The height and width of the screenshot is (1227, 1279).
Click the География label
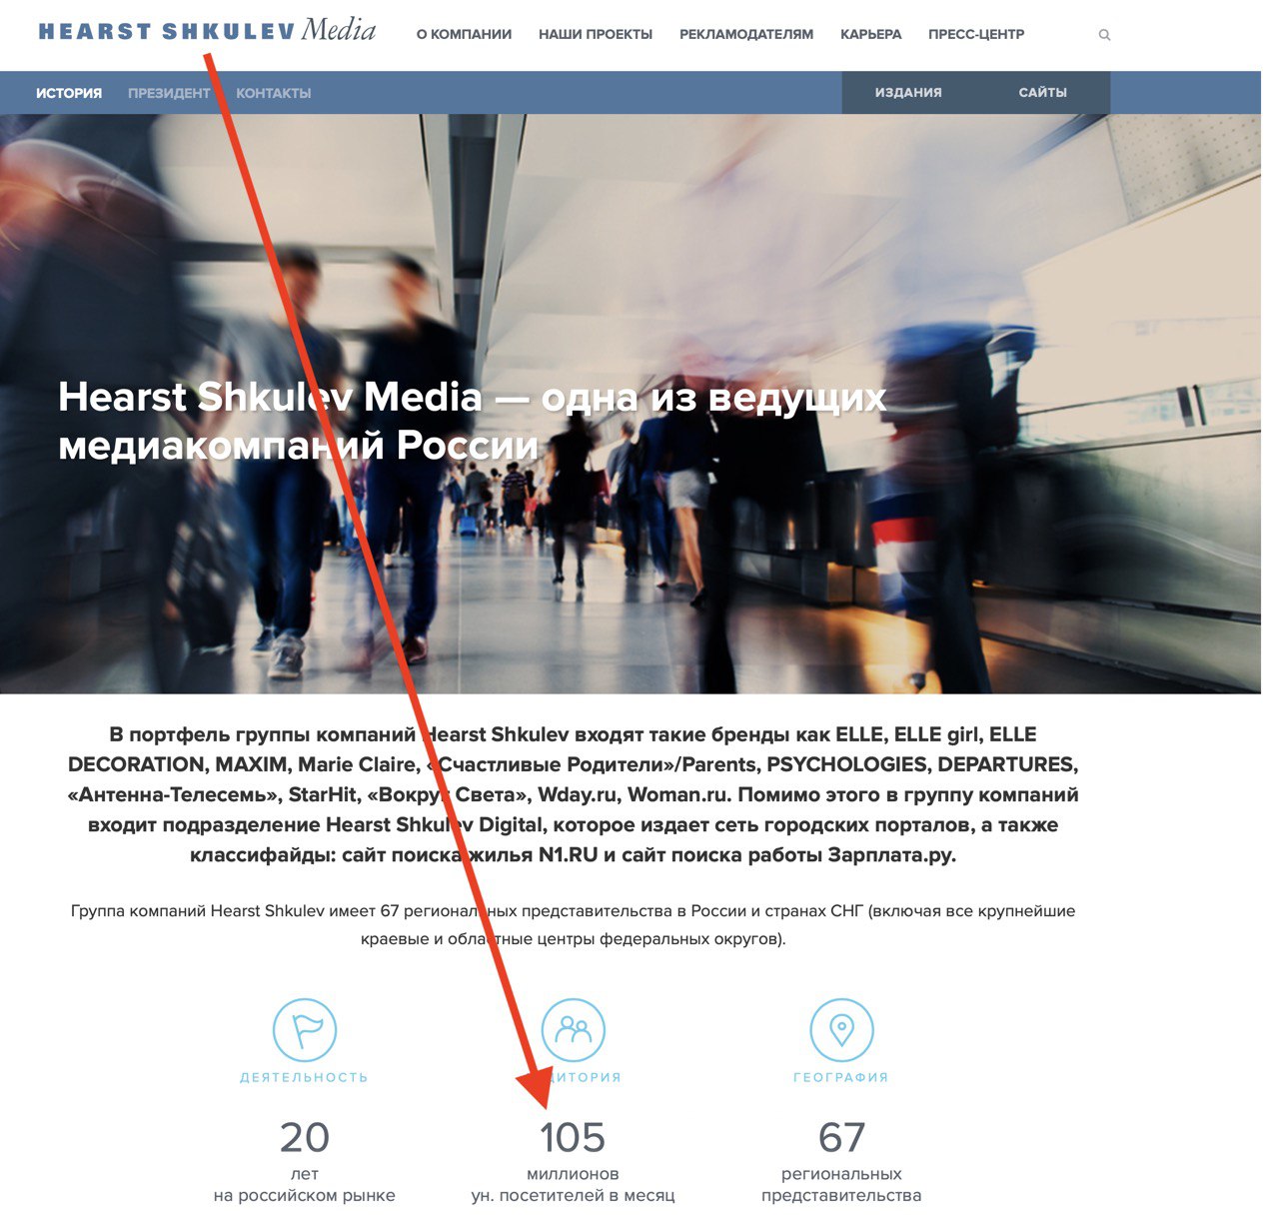tap(841, 1077)
